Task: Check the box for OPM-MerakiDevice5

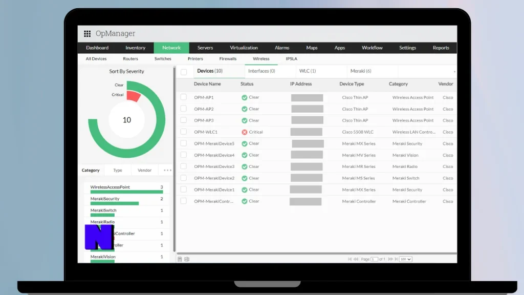Action: tap(184, 143)
